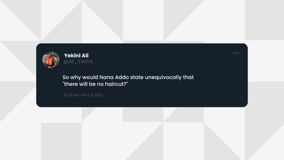Click the quoted "there will be no haircut?" line
The image size is (284, 160).
(x=95, y=84)
